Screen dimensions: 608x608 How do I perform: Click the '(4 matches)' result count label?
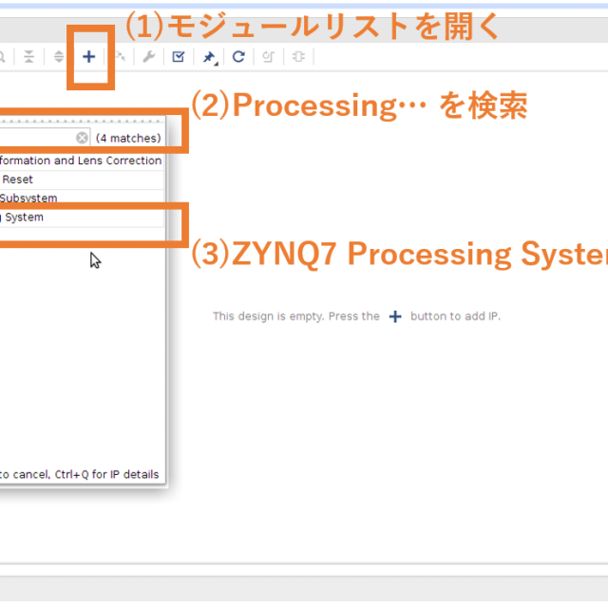point(128,139)
